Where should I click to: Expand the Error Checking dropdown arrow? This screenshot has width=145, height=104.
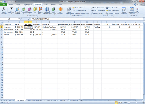click(x=119, y=11)
